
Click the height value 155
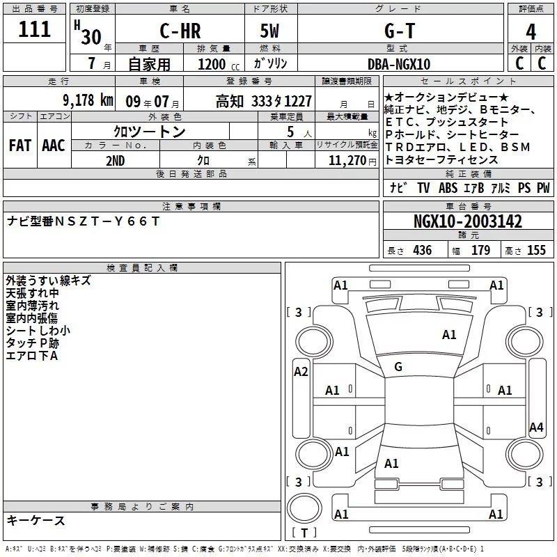(x=536, y=251)
